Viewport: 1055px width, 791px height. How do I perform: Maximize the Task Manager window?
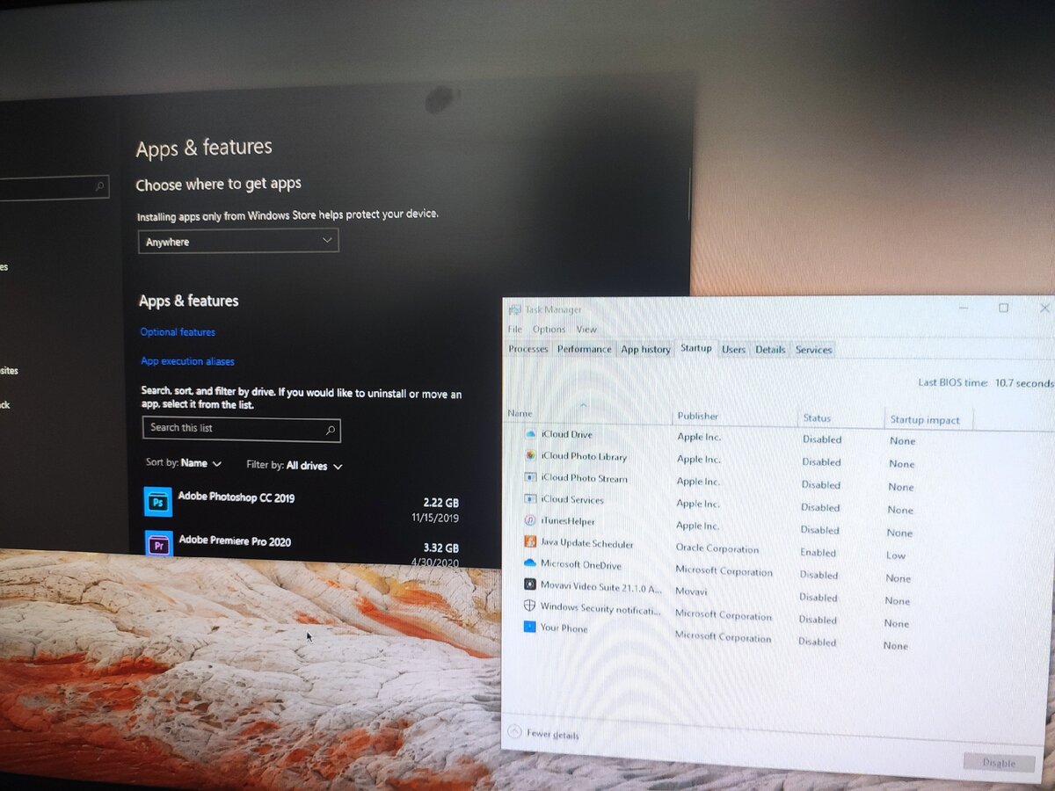(x=1003, y=308)
